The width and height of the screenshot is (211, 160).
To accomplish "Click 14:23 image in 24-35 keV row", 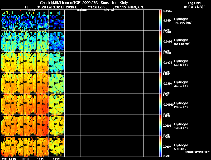I will (x=41, y=104).
